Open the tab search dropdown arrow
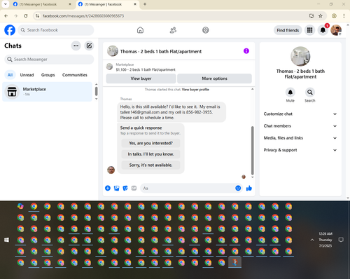Viewport: 350px width, 279px height. click(x=6, y=4)
